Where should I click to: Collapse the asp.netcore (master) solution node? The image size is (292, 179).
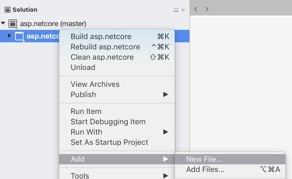click(x=3, y=24)
